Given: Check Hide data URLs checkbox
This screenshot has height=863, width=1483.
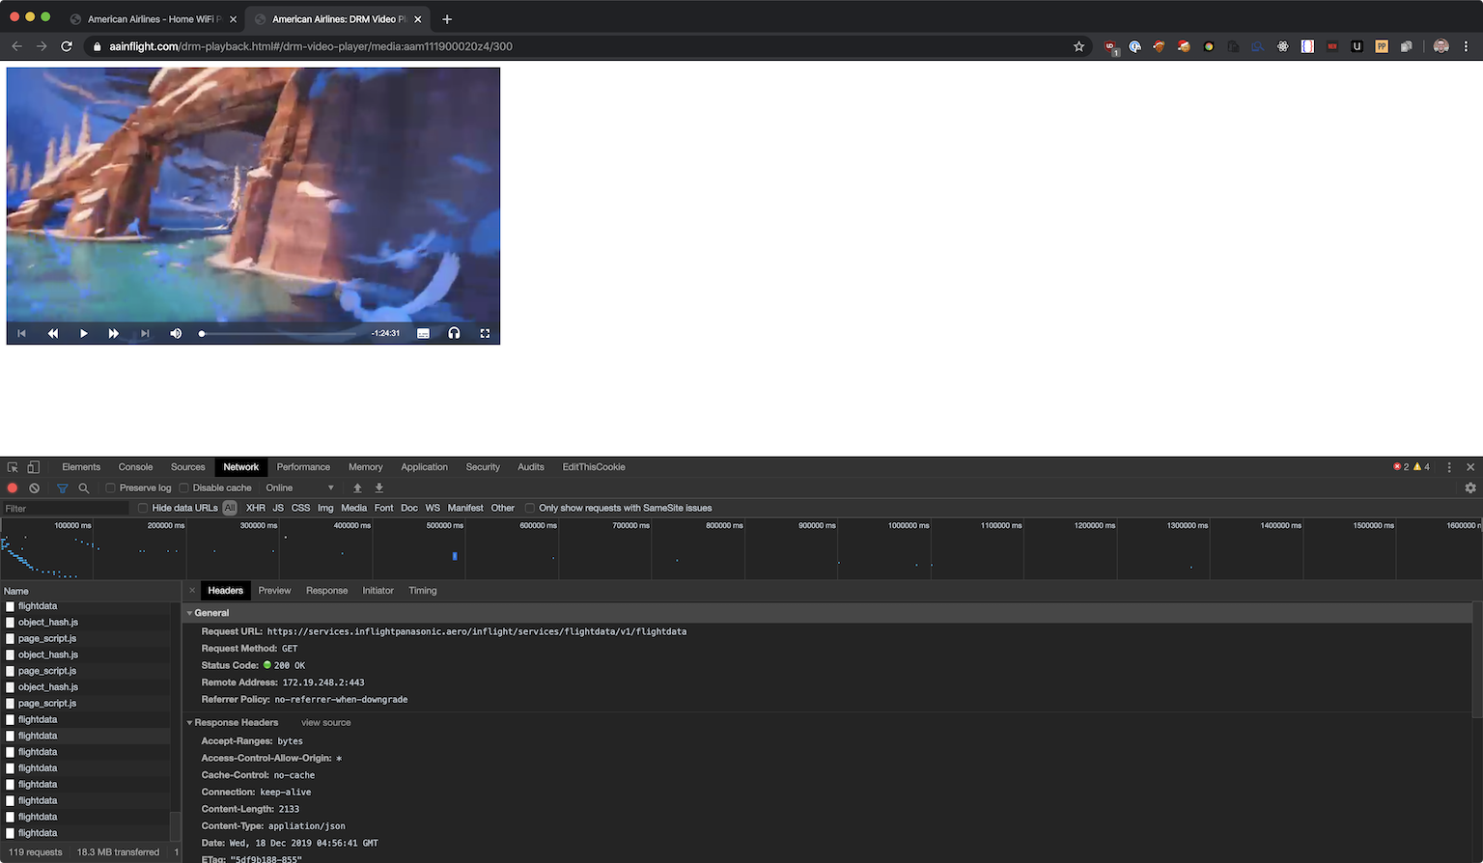Looking at the screenshot, I should coord(143,508).
